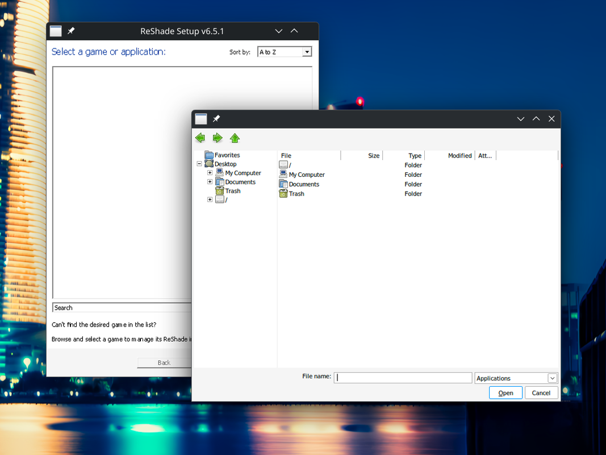
Task: Select Trash name in file list
Action: click(x=296, y=193)
